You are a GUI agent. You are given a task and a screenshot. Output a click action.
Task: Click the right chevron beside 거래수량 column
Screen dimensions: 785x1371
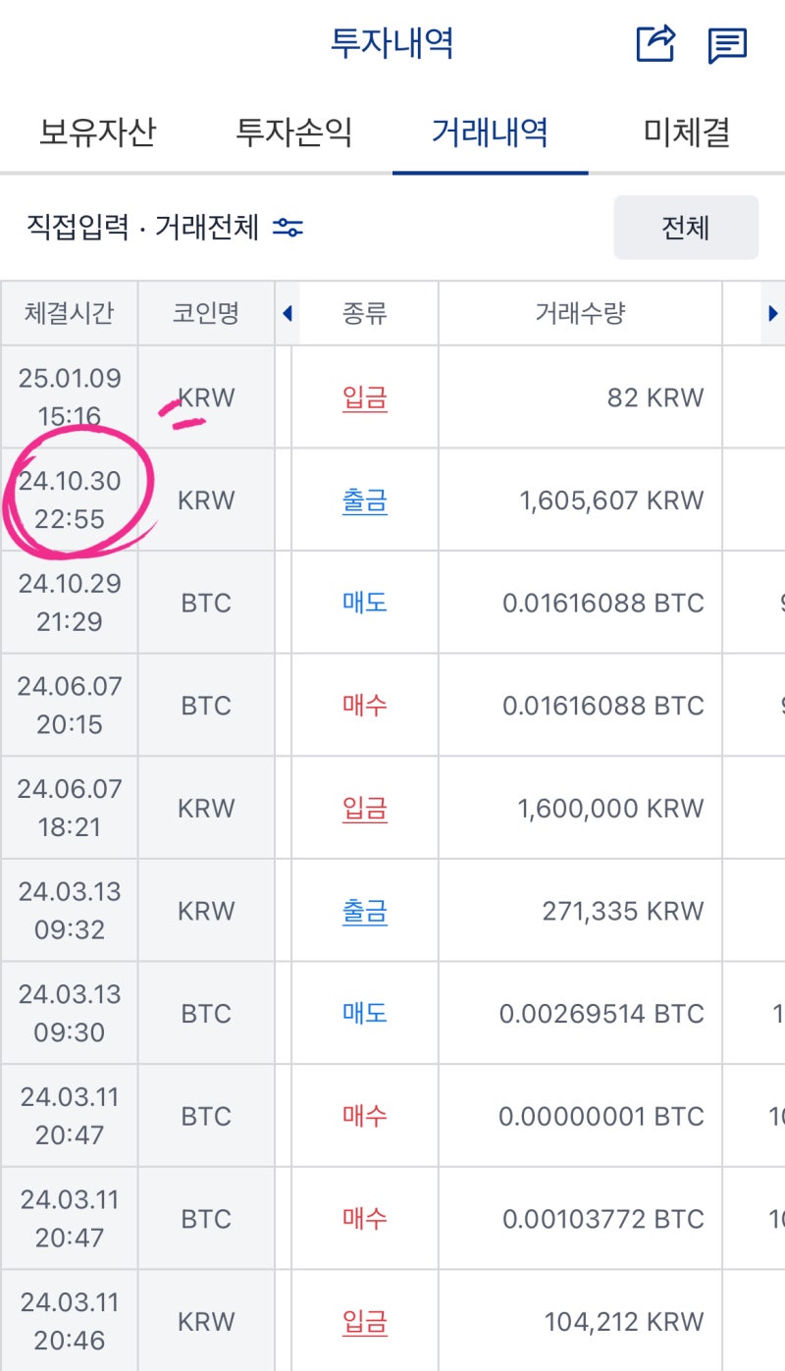[774, 312]
